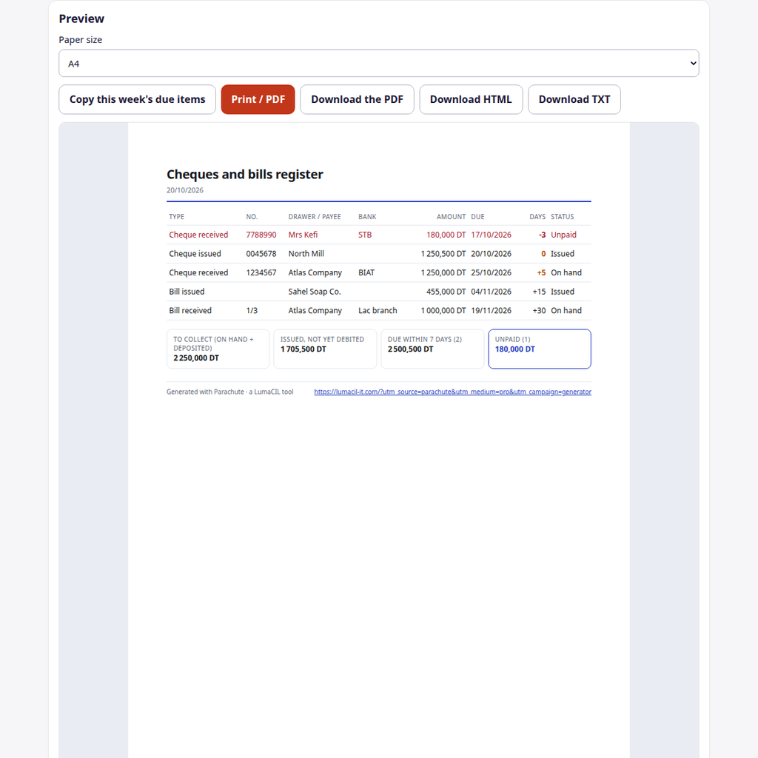The image size is (758, 758).
Task: Click Download the PDF button
Action: (358, 100)
